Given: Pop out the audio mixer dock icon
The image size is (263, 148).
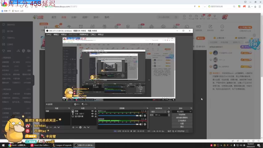Looking at the screenshot, I should [x=147, y=109].
